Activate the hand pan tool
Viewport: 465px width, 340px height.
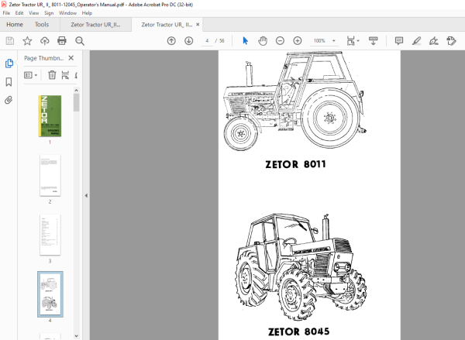[x=263, y=40]
